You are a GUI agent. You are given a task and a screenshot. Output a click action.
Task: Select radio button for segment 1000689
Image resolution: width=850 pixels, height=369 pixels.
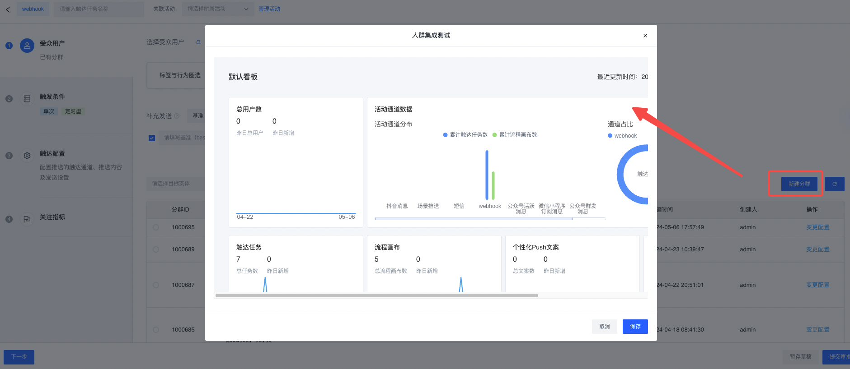click(156, 249)
